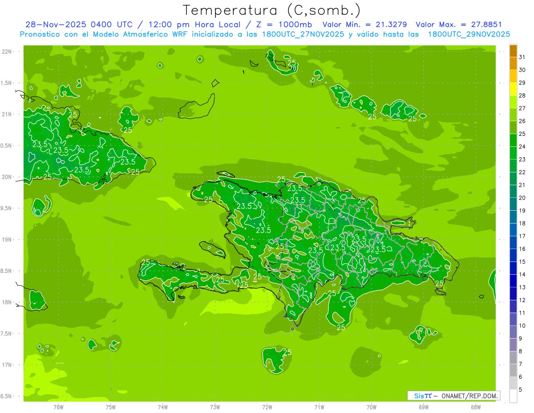Click the "72W" longitude axis label
This screenshot has height=413, width=534.
[x=267, y=407]
